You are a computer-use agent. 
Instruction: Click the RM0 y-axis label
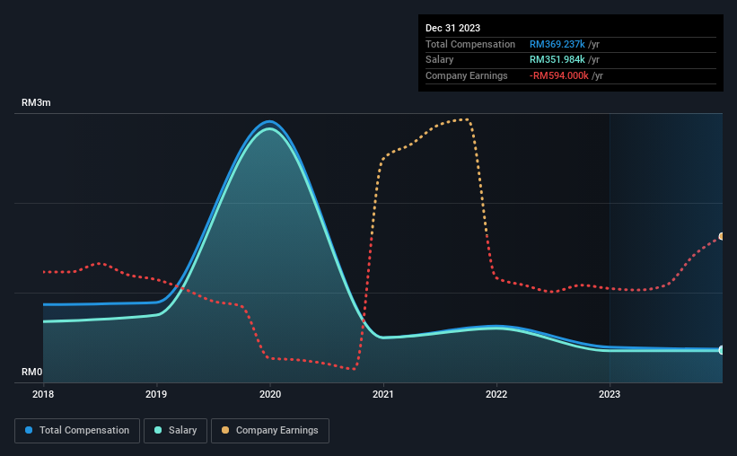[x=32, y=372]
